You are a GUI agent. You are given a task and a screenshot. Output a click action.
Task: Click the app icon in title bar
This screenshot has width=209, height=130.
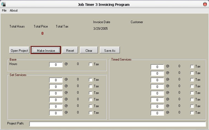pyautogui.click(x=3, y=4)
